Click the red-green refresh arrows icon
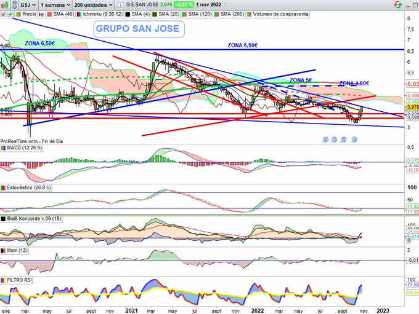 click(x=398, y=4)
